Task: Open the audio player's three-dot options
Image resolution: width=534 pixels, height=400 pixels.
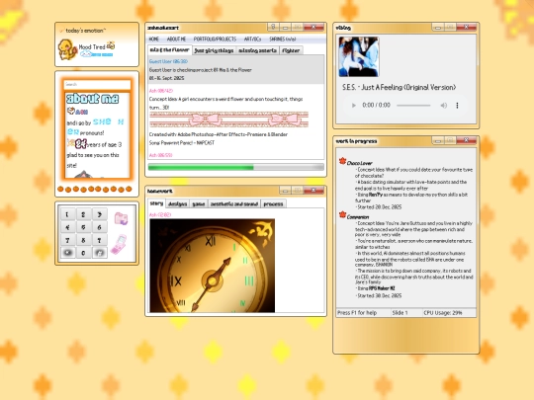Action: [457, 106]
